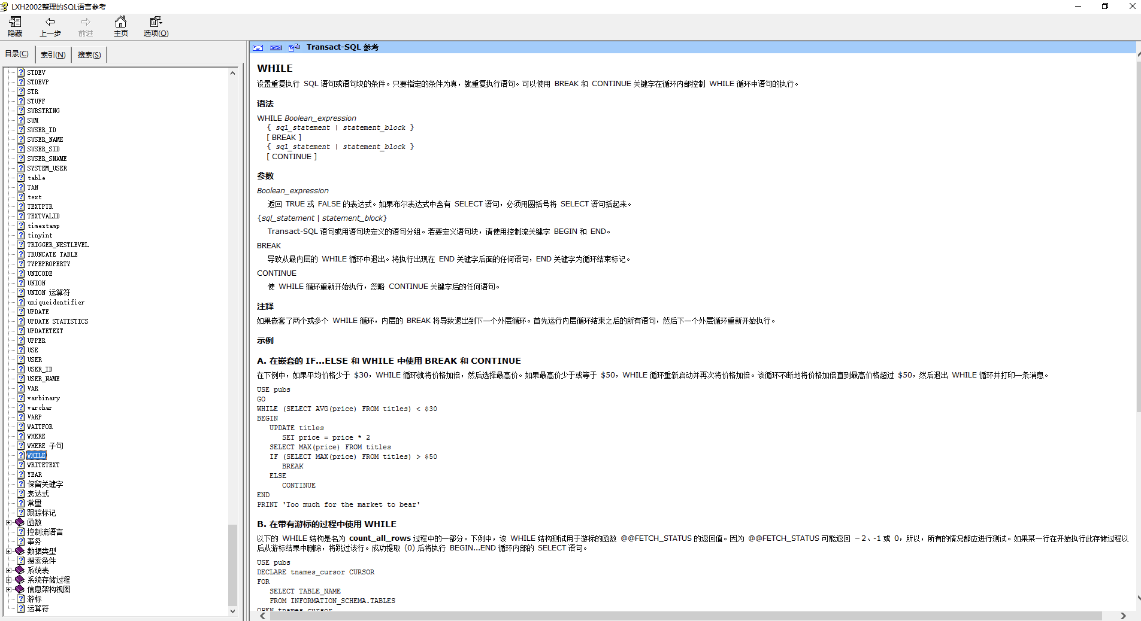Click the purple book icon beside 系统存储过程

pos(20,580)
